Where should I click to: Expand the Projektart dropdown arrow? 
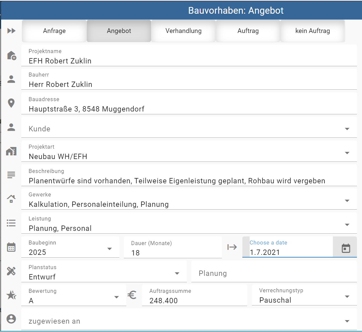click(x=347, y=153)
